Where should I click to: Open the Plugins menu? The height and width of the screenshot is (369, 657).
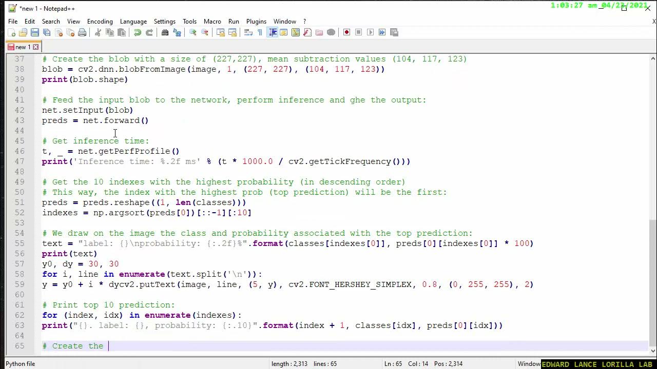256,22
